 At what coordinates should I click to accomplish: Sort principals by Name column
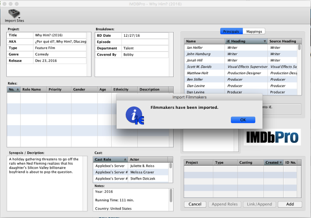click(x=205, y=41)
